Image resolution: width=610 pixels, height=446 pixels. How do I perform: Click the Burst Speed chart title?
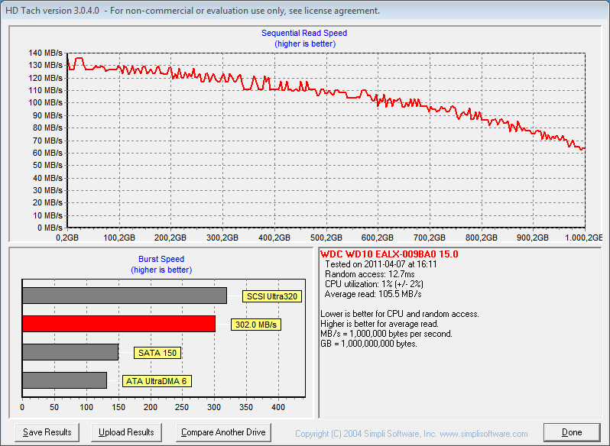161,259
